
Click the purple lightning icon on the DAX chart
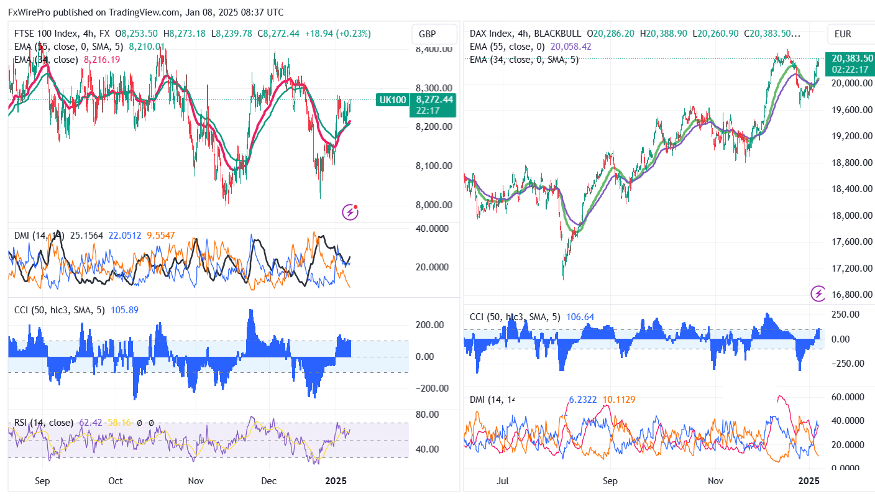tap(819, 293)
